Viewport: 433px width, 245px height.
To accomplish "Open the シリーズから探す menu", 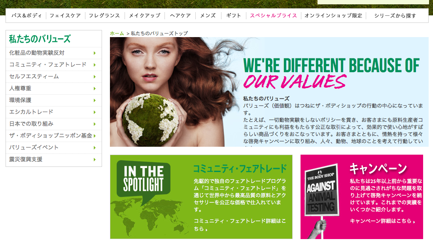I will point(395,16).
